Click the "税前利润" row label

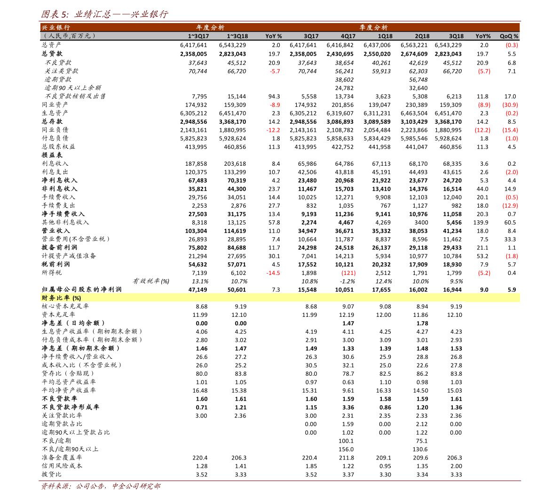(55, 264)
